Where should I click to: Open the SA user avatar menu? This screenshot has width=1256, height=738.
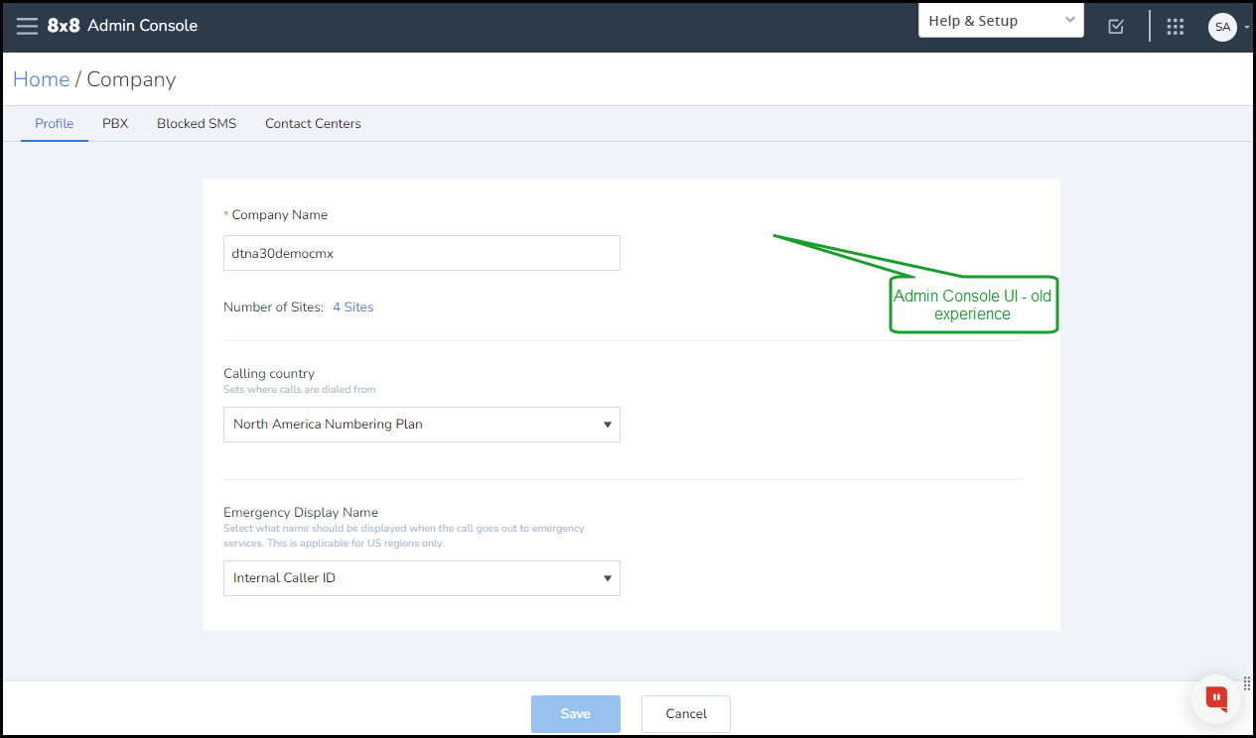[1222, 27]
